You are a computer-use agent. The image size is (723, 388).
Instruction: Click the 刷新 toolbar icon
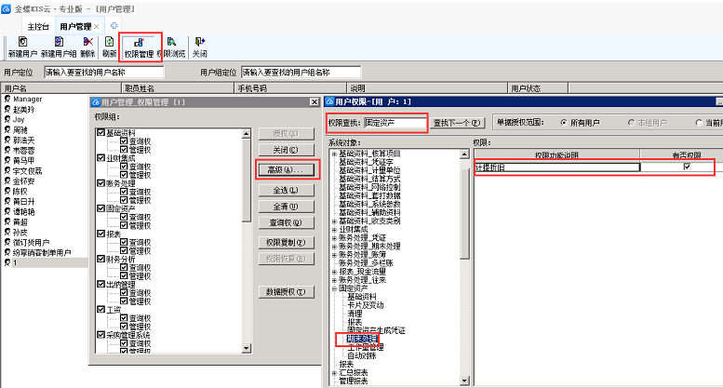(109, 47)
